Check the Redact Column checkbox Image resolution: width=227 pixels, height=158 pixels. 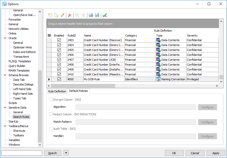coord(51,114)
